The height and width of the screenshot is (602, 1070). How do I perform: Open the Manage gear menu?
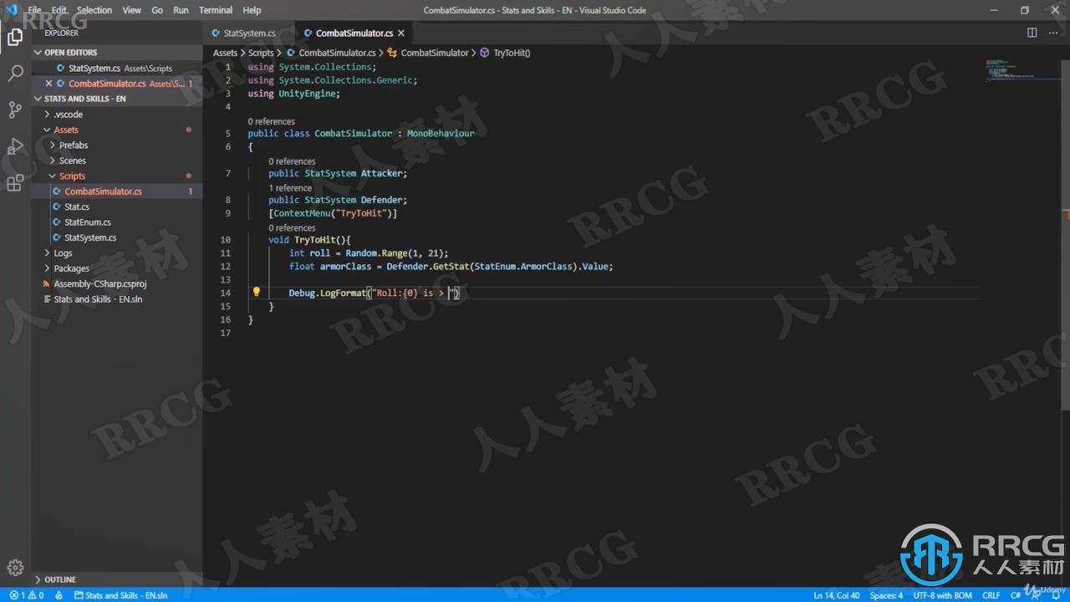[x=15, y=567]
